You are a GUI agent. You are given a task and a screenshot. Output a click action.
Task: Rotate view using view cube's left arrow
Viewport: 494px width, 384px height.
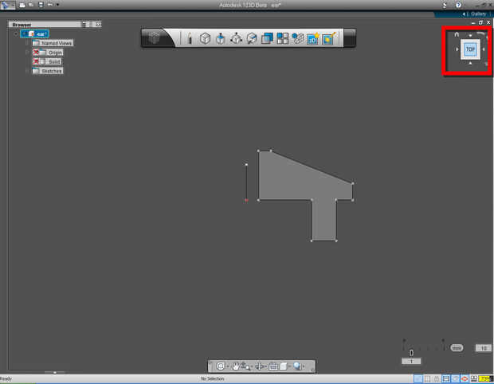point(457,49)
